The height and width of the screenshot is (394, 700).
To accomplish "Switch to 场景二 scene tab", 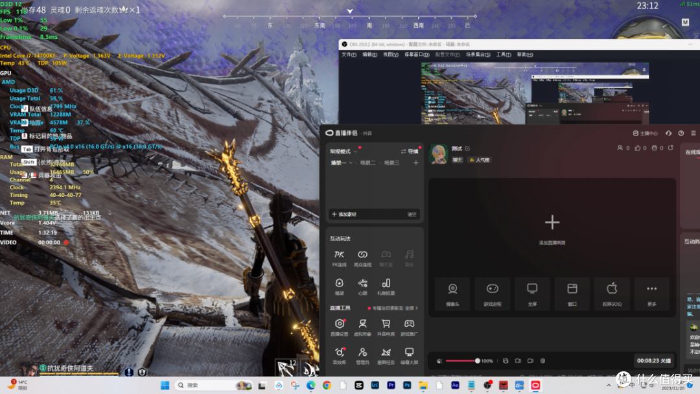I will point(367,163).
